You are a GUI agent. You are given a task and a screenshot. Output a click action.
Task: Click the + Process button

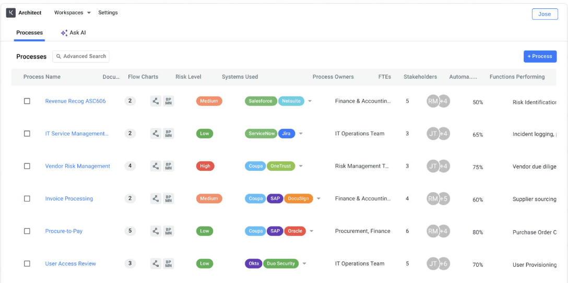pyautogui.click(x=540, y=56)
